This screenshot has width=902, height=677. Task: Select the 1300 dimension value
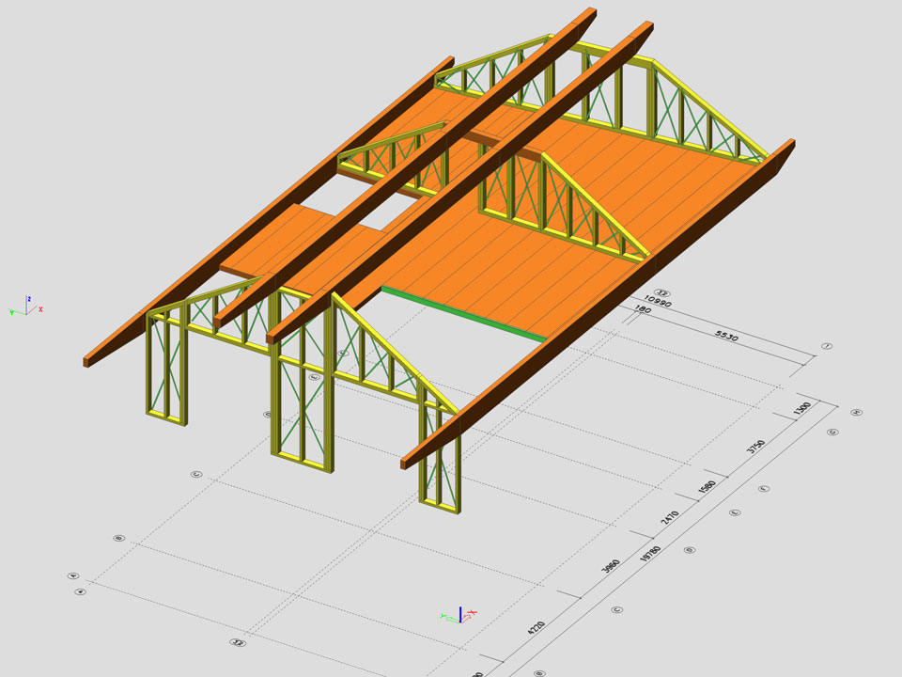coord(801,410)
